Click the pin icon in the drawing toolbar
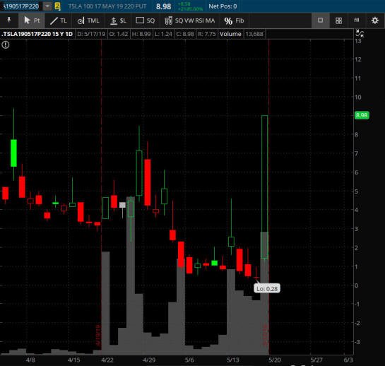The width and height of the screenshot is (385, 366). pyautogui.click(x=9, y=20)
